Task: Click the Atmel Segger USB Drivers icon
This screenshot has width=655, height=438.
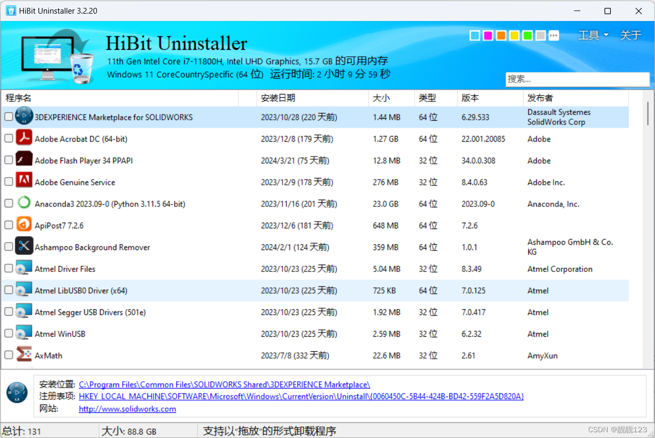Action: [24, 311]
